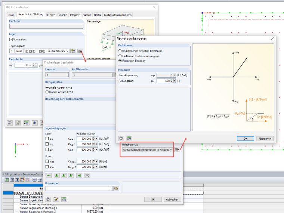Select Reibung in Ebene xy radio option
Image resolution: width=284 pixels, height=213 pixels.
point(120,61)
